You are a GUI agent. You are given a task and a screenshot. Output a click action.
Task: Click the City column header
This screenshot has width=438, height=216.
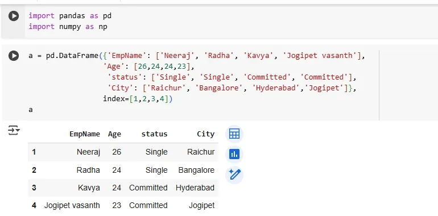pyautogui.click(x=205, y=134)
